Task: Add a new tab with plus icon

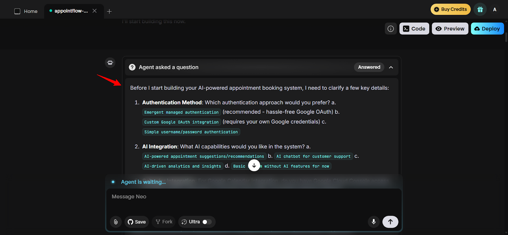Action: pyautogui.click(x=109, y=11)
